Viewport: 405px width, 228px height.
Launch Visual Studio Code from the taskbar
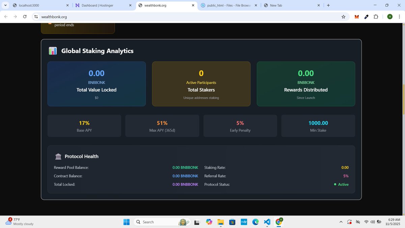click(267, 222)
